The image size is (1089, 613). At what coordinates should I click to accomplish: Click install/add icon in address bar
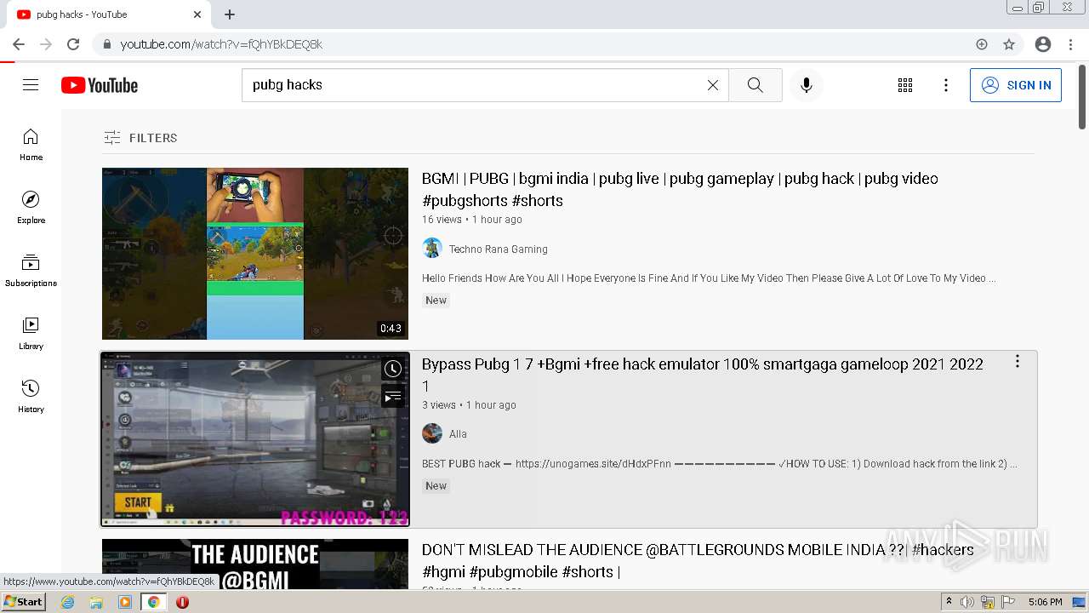[982, 44]
